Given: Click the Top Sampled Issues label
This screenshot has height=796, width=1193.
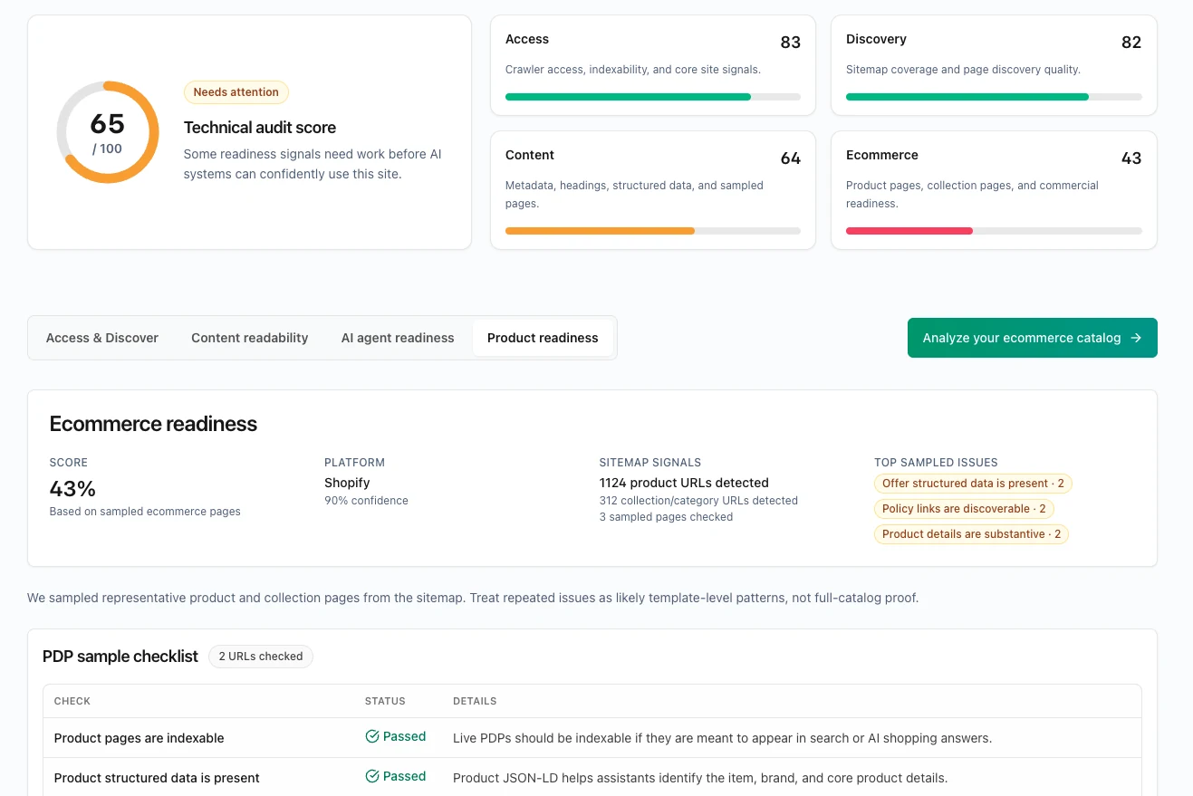Looking at the screenshot, I should [936, 463].
